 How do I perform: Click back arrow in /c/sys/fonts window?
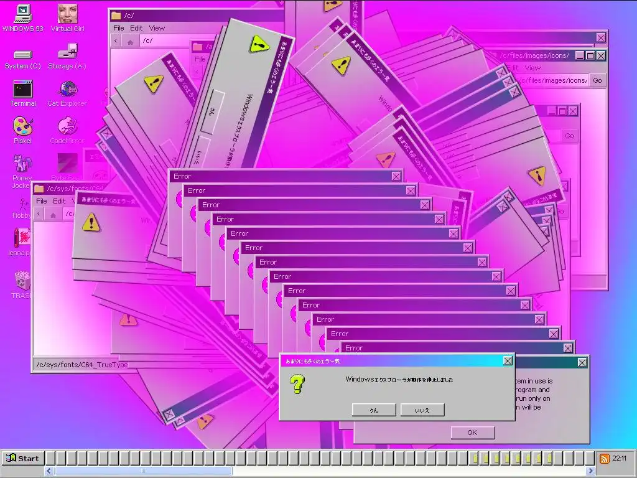point(39,213)
